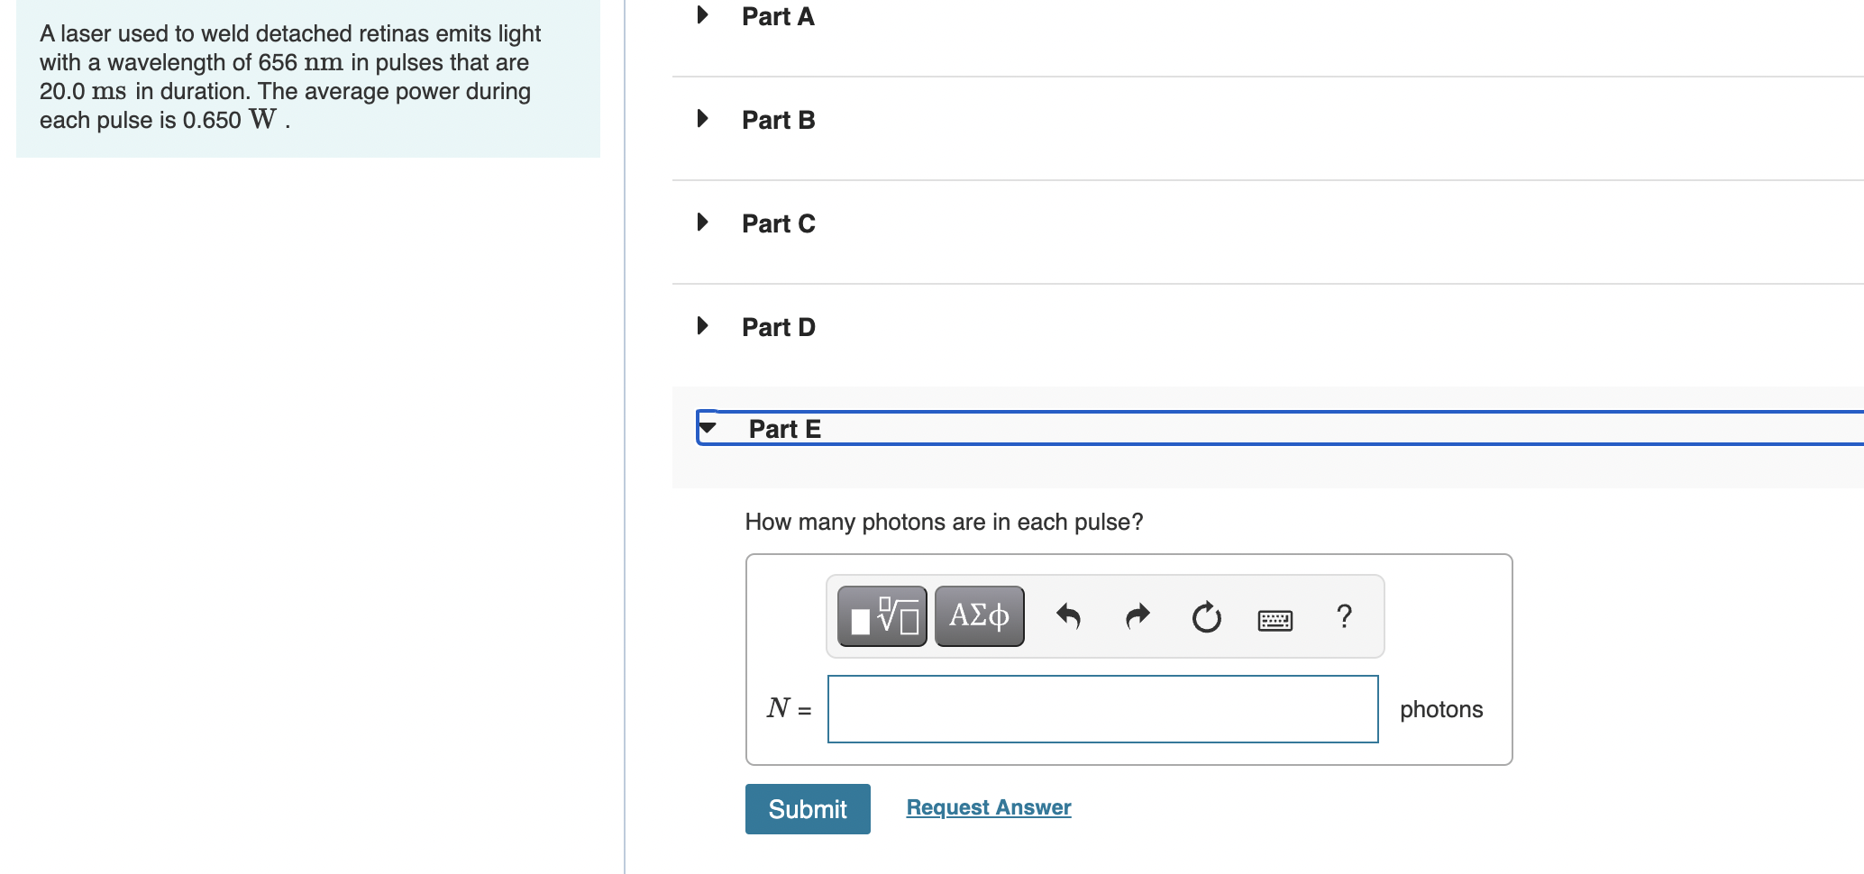Expand Part D
The height and width of the screenshot is (874, 1864).
pos(703,326)
